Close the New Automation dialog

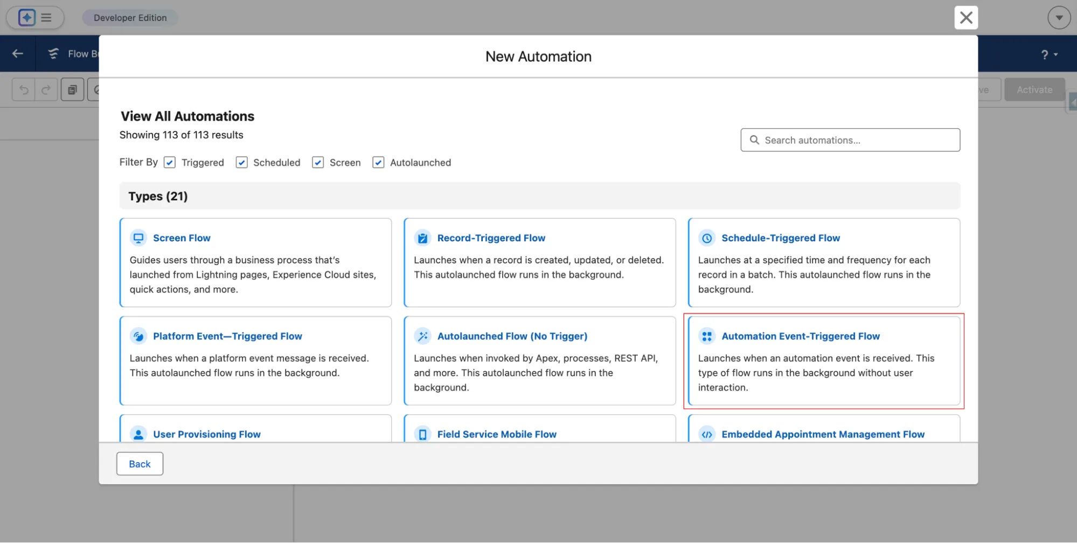[966, 18]
